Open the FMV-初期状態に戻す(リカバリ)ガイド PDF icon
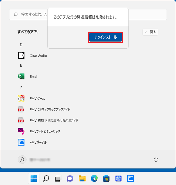This screenshot has height=185, width=176. (21, 120)
